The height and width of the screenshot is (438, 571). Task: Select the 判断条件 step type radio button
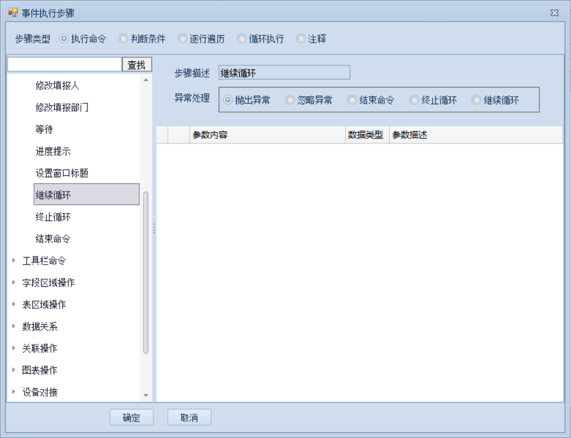(x=123, y=39)
